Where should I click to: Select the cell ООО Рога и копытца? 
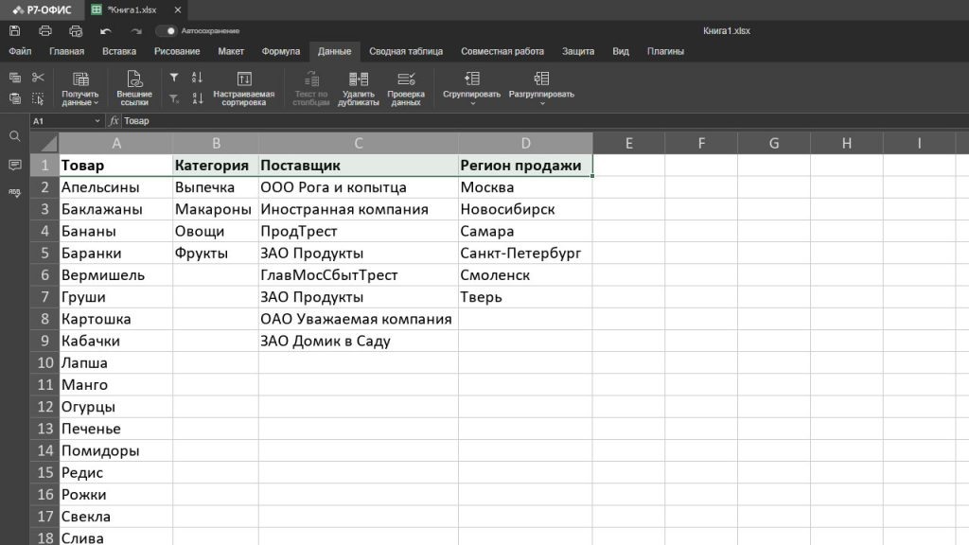(359, 187)
